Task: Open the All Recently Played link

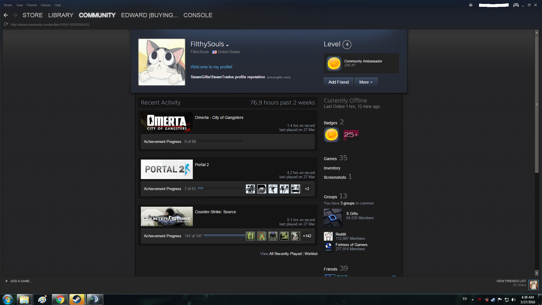Action: [285, 254]
